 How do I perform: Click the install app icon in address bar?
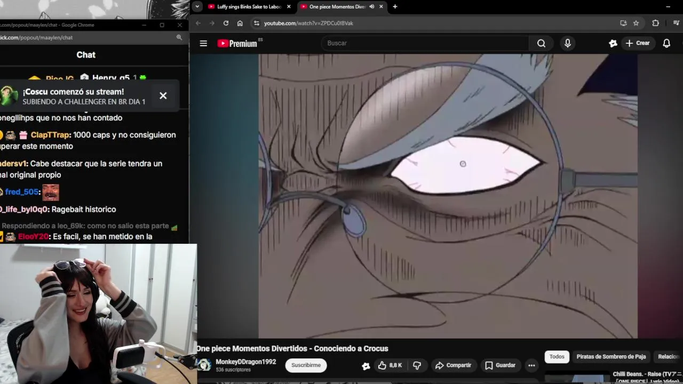click(x=623, y=23)
